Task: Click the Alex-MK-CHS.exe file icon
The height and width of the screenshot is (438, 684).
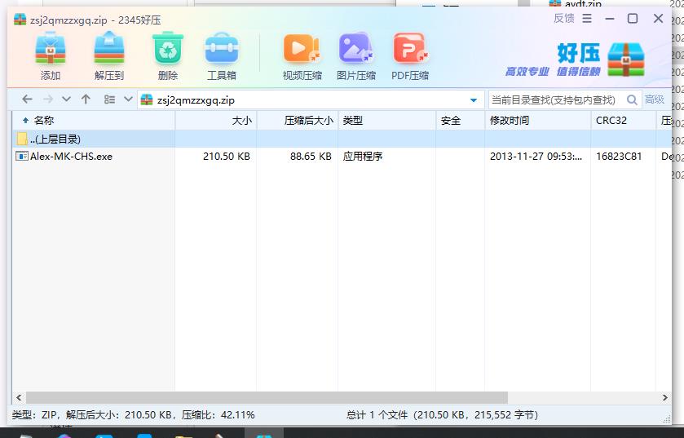Action: [x=21, y=156]
